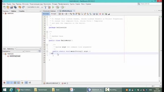Switch to the Службы panel tab
Viewport: 164px width, 92px height.
tap(22, 11)
